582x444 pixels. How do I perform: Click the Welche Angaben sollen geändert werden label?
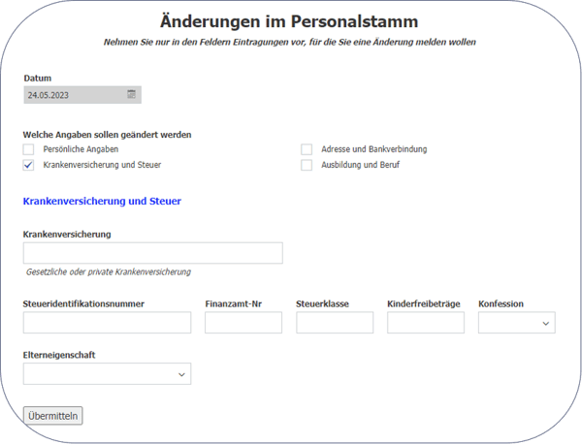point(106,133)
